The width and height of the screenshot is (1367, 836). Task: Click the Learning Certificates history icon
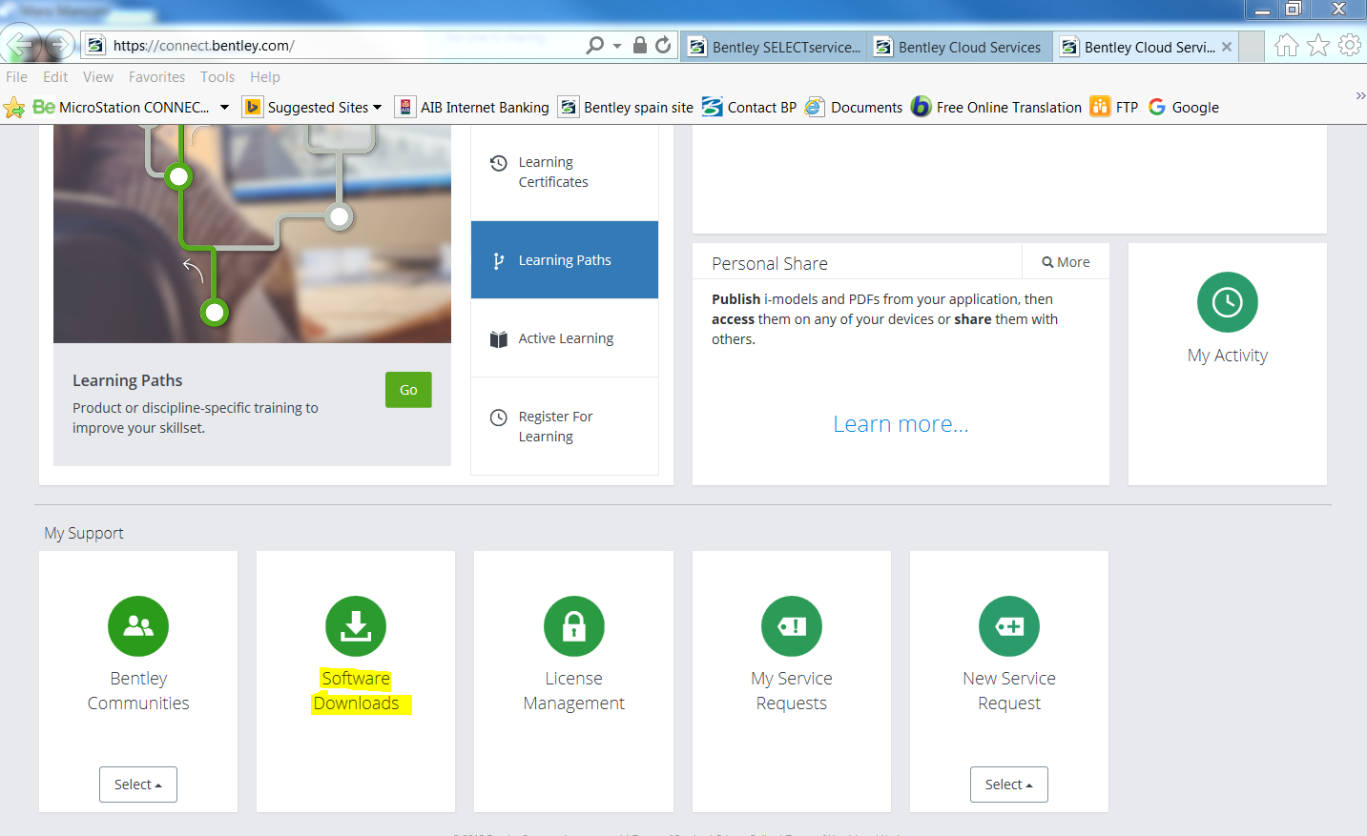point(498,163)
